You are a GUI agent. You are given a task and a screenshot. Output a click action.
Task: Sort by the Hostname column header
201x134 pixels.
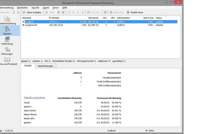click(x=26, y=18)
